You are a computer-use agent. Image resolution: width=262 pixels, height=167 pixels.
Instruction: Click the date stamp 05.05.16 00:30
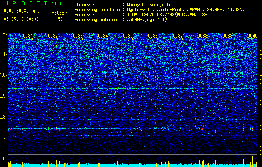coord(21,19)
